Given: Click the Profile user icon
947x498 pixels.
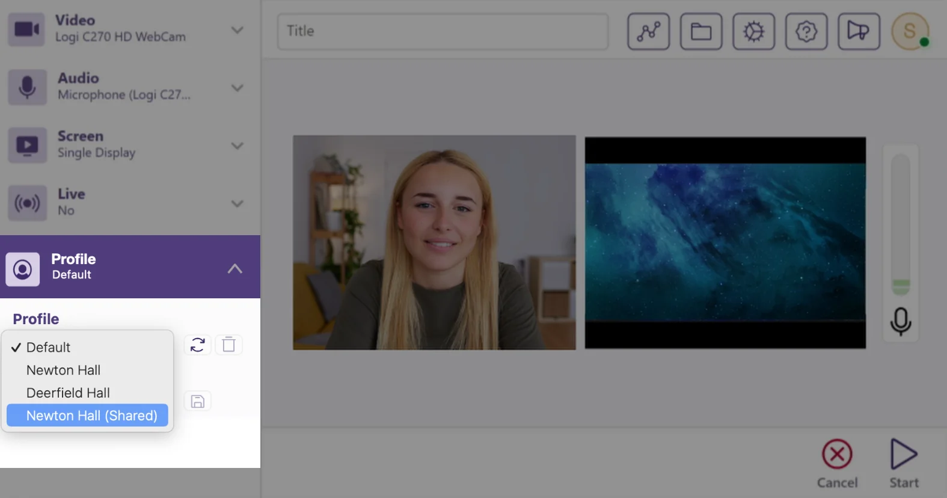Looking at the screenshot, I should (23, 269).
